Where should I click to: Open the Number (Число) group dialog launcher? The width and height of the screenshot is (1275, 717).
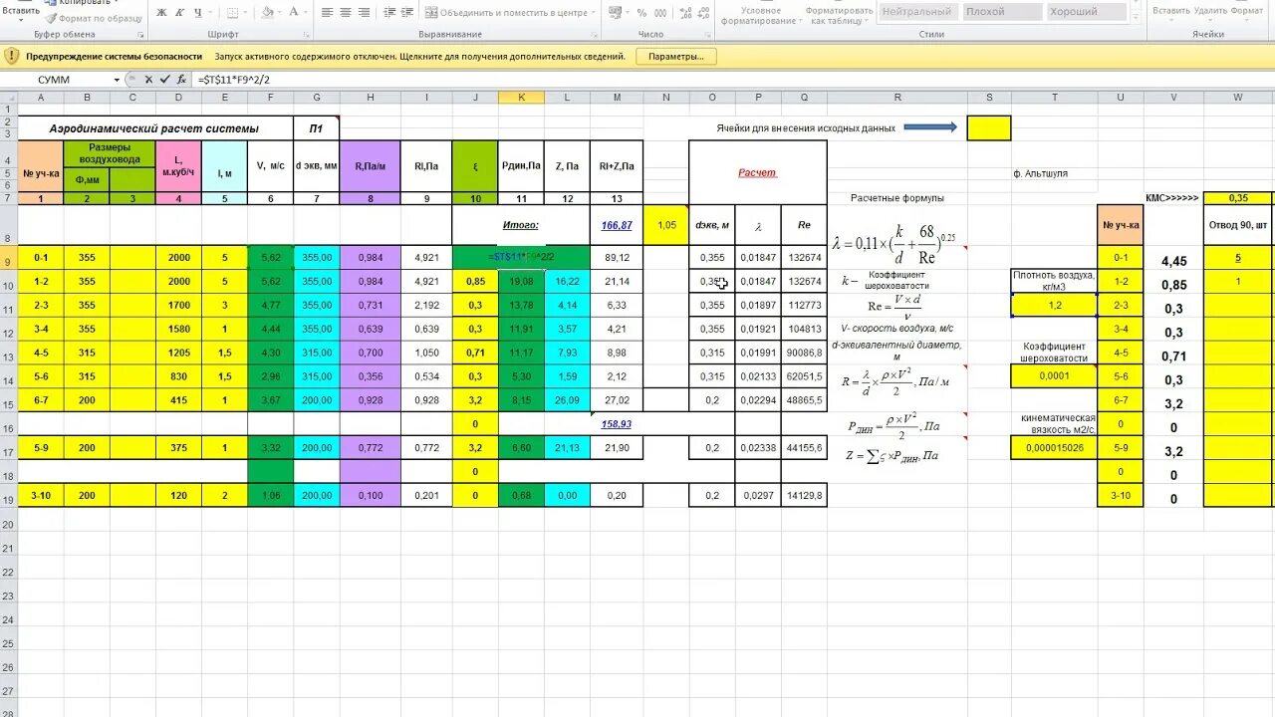[707, 34]
